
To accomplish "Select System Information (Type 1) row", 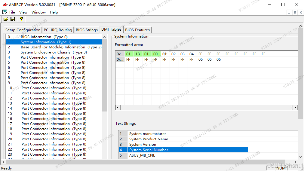I will [x=54, y=42].
